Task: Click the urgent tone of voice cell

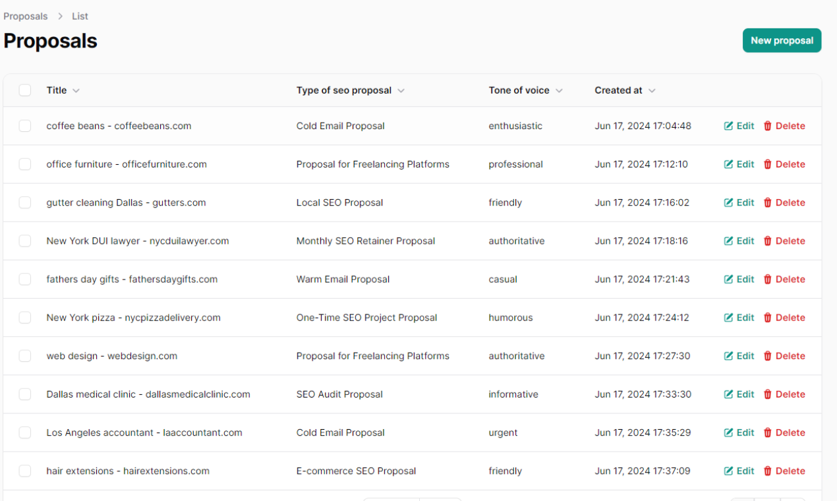Action: tap(503, 432)
